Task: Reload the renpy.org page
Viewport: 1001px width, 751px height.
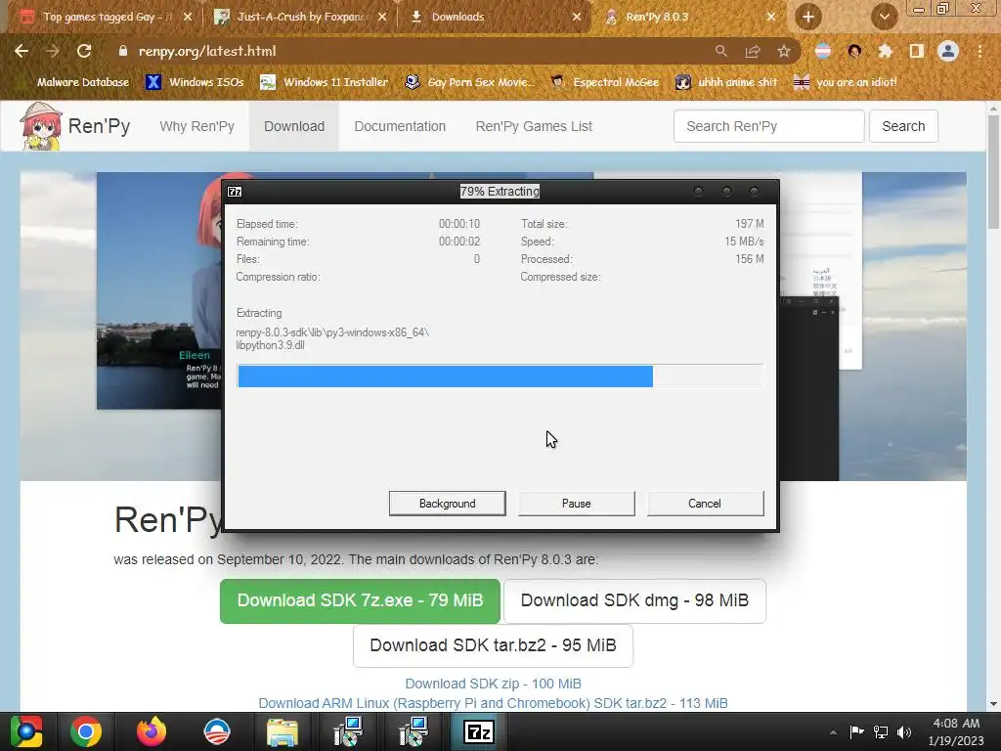Action: click(x=84, y=51)
